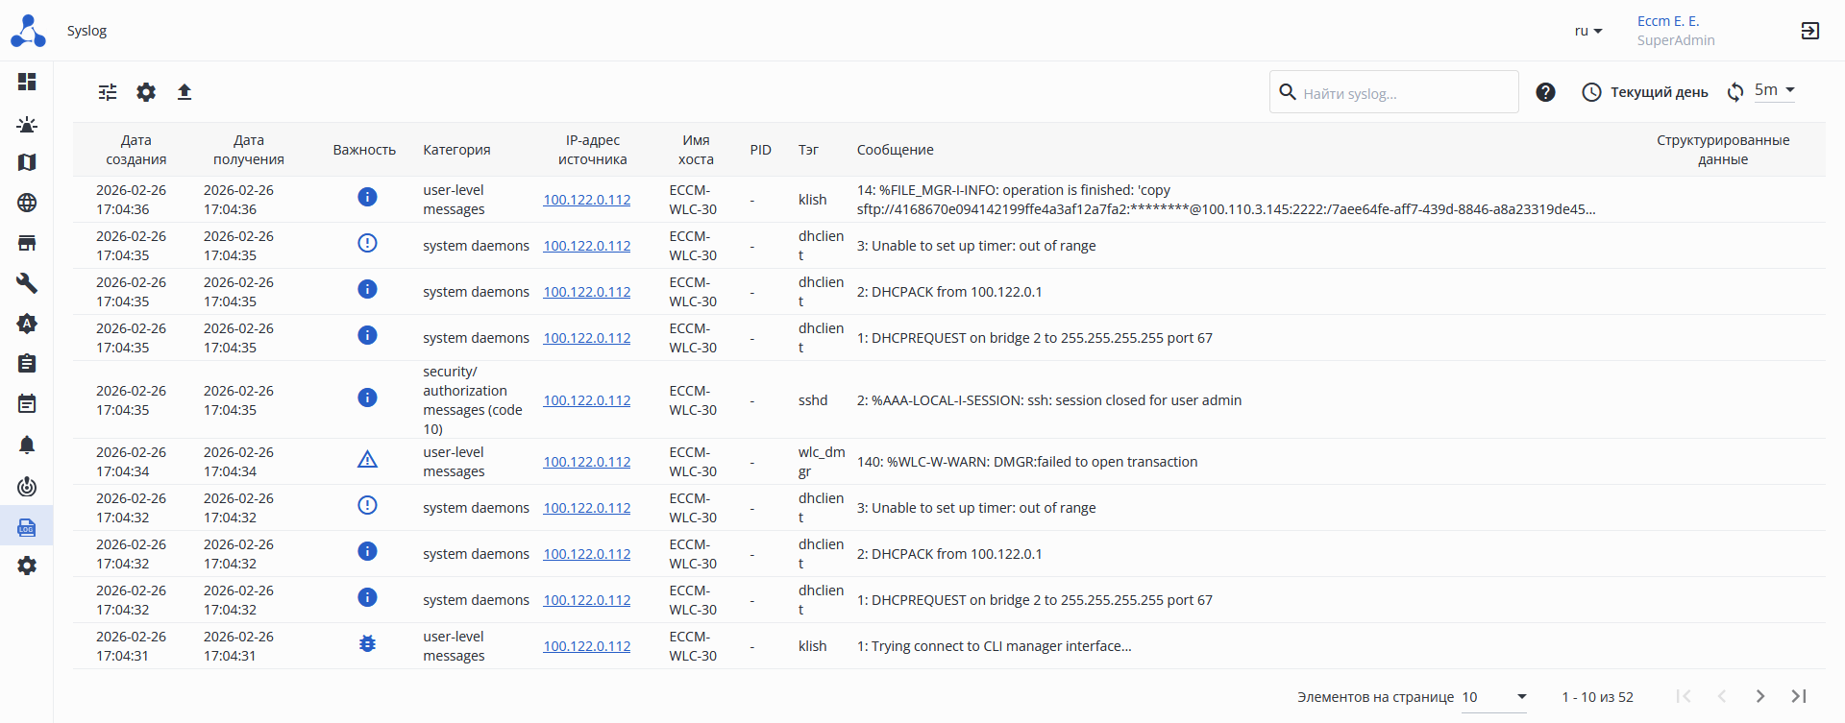1845x723 pixels.
Task: Expand the ru language dropdown
Action: coord(1587,31)
